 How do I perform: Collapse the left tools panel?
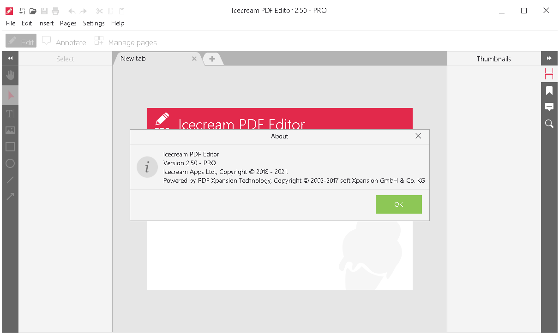10,59
